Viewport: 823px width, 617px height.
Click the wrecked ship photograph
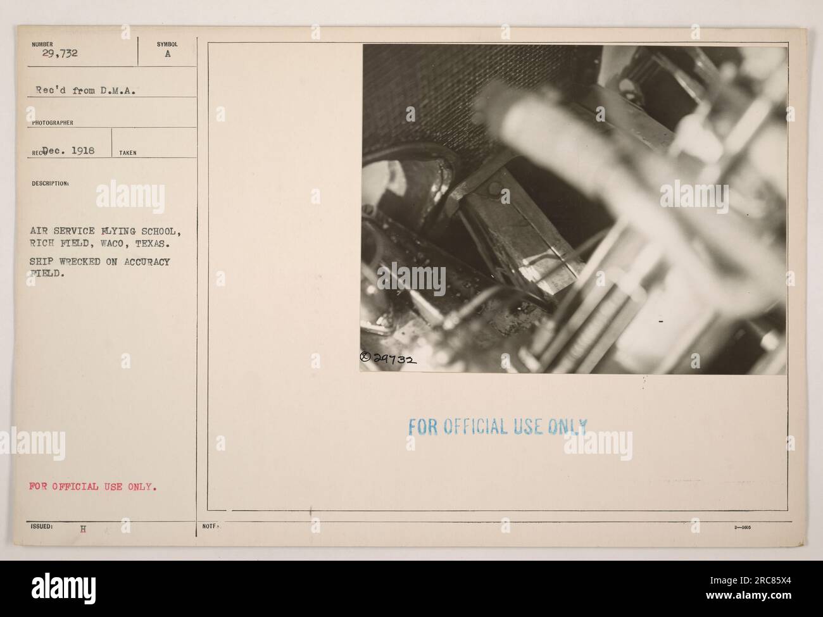click(x=574, y=209)
